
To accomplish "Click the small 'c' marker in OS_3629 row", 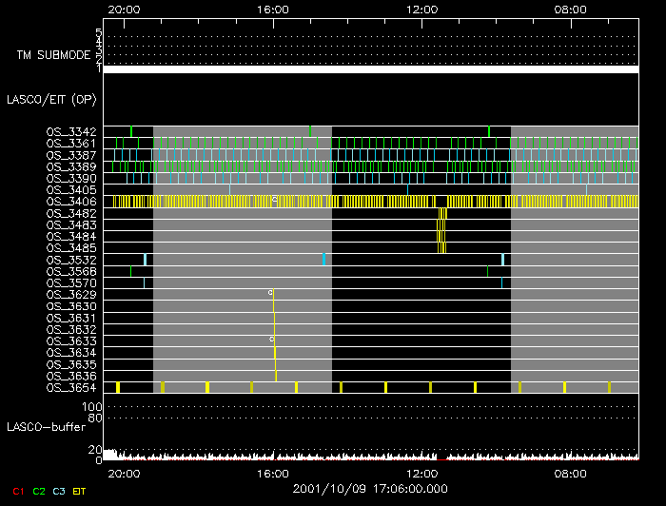I will 270,292.
